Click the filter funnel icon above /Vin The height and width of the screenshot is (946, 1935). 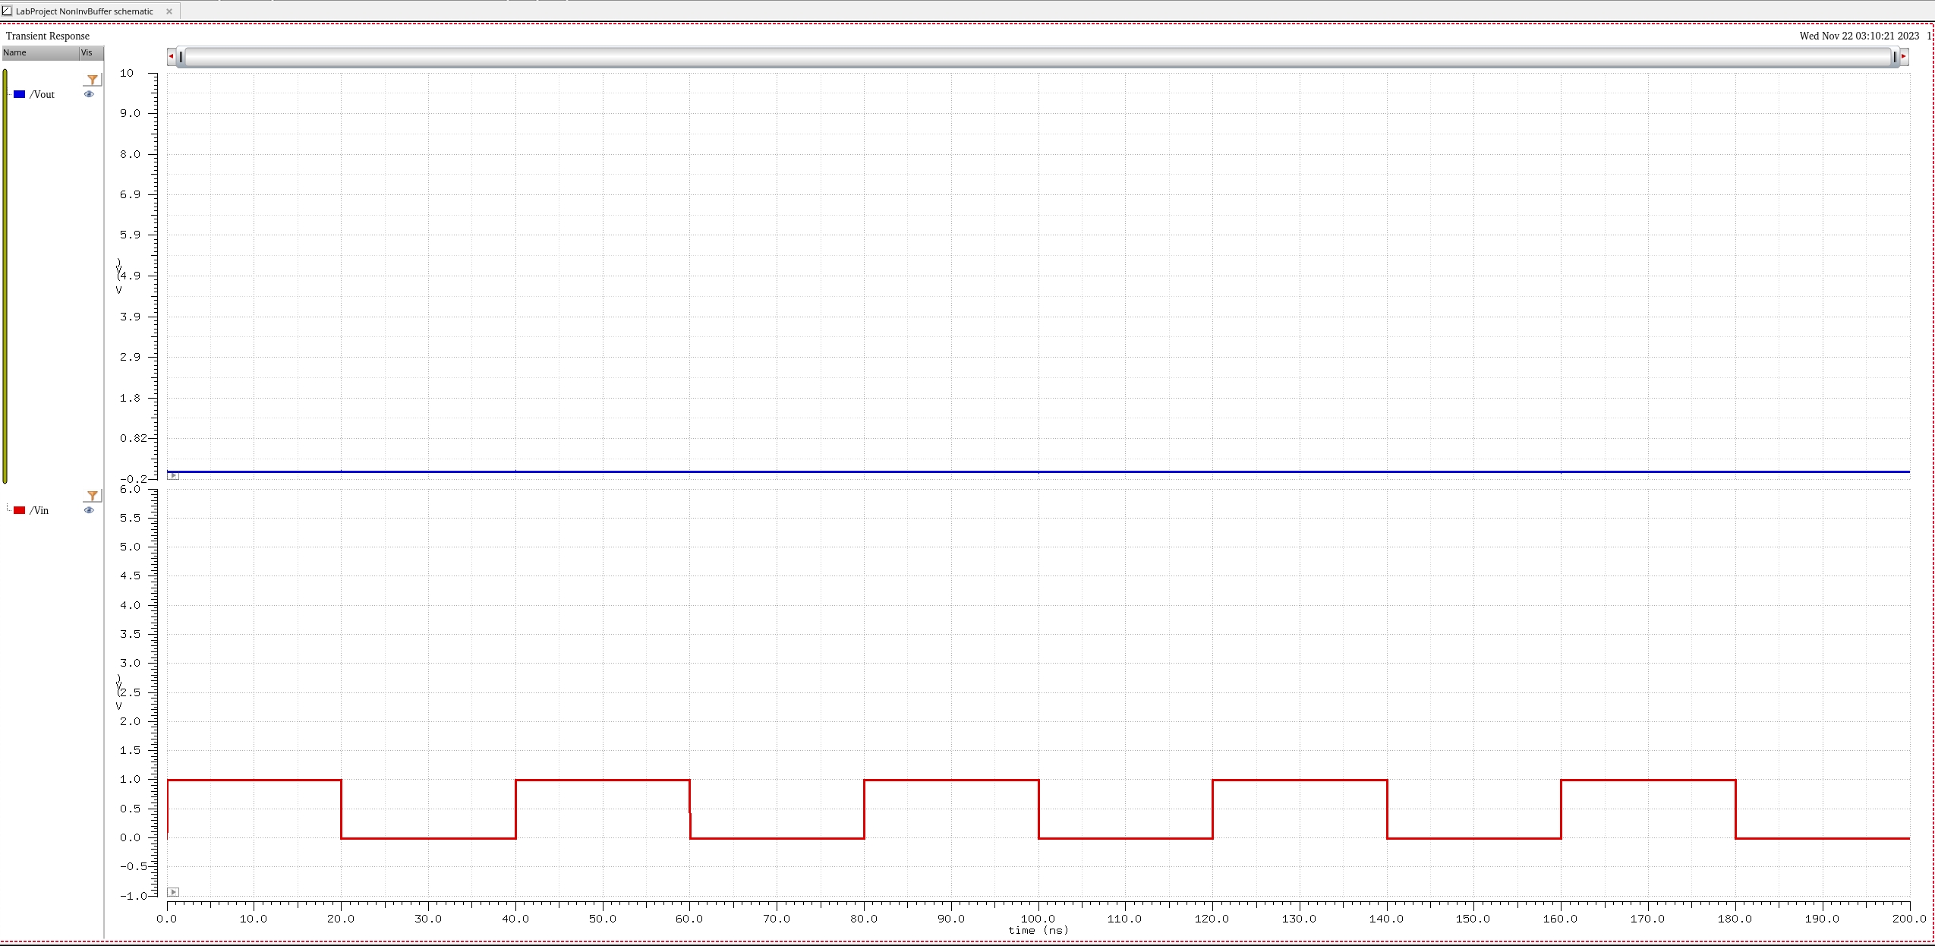coord(93,496)
